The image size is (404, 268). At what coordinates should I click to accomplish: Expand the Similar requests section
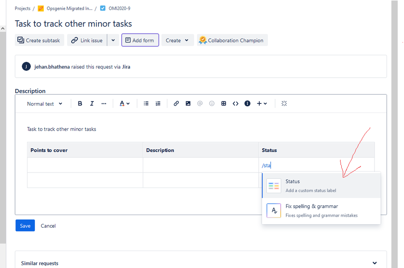374,263
